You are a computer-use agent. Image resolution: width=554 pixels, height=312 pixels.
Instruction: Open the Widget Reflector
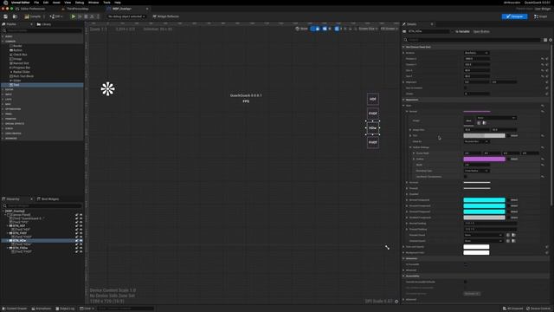[165, 16]
